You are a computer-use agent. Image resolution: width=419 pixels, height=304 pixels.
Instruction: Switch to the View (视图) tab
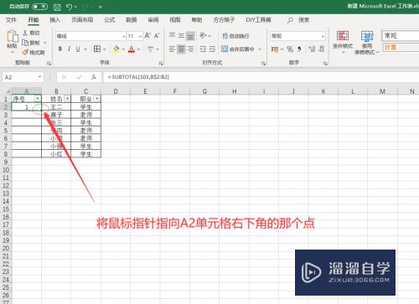175,20
